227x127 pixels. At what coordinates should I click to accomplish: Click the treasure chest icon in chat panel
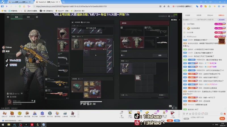[222, 41]
